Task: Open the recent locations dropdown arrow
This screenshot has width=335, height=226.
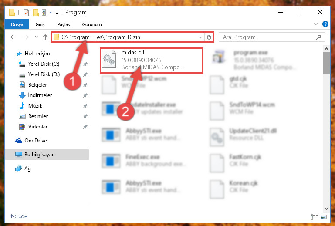Action: click(x=36, y=37)
